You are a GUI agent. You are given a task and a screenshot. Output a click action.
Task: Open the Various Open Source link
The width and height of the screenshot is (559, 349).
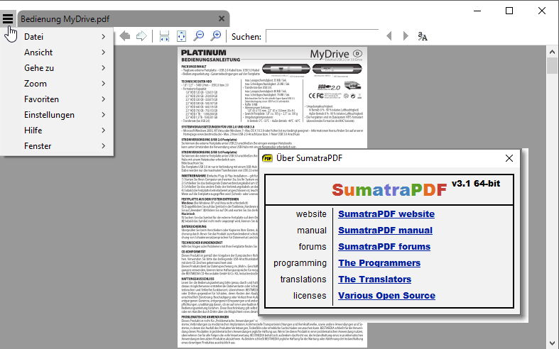tap(386, 296)
